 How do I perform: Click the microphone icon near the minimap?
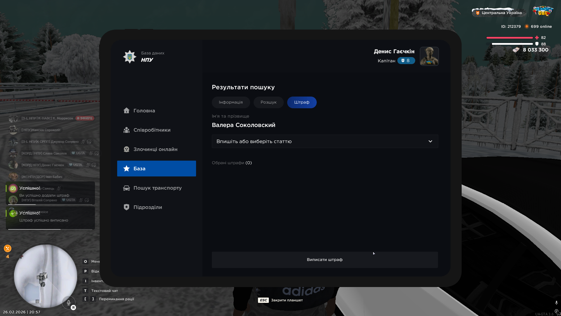tap(68, 303)
